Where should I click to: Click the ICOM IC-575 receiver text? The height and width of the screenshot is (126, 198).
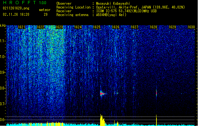coord(126,11)
